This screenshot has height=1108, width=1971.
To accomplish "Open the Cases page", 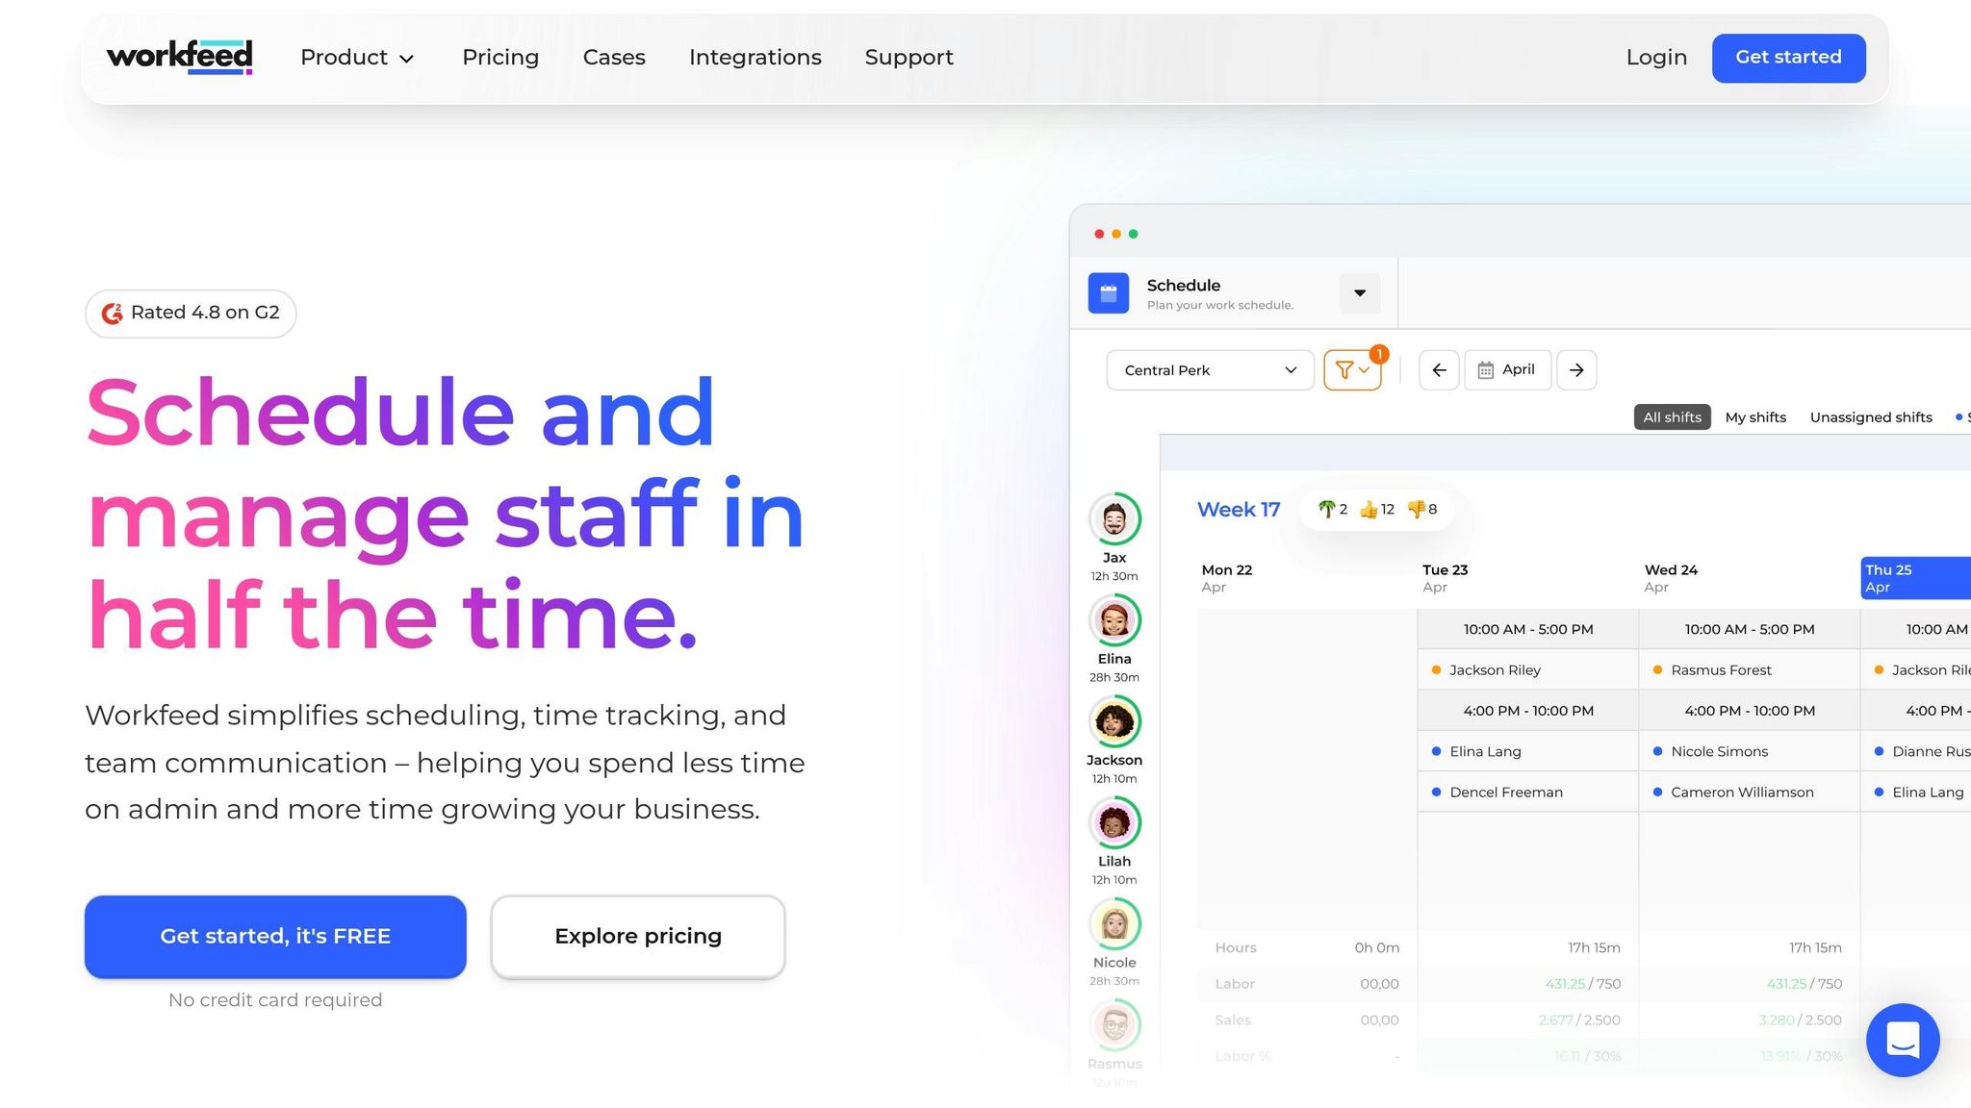I will [x=614, y=58].
